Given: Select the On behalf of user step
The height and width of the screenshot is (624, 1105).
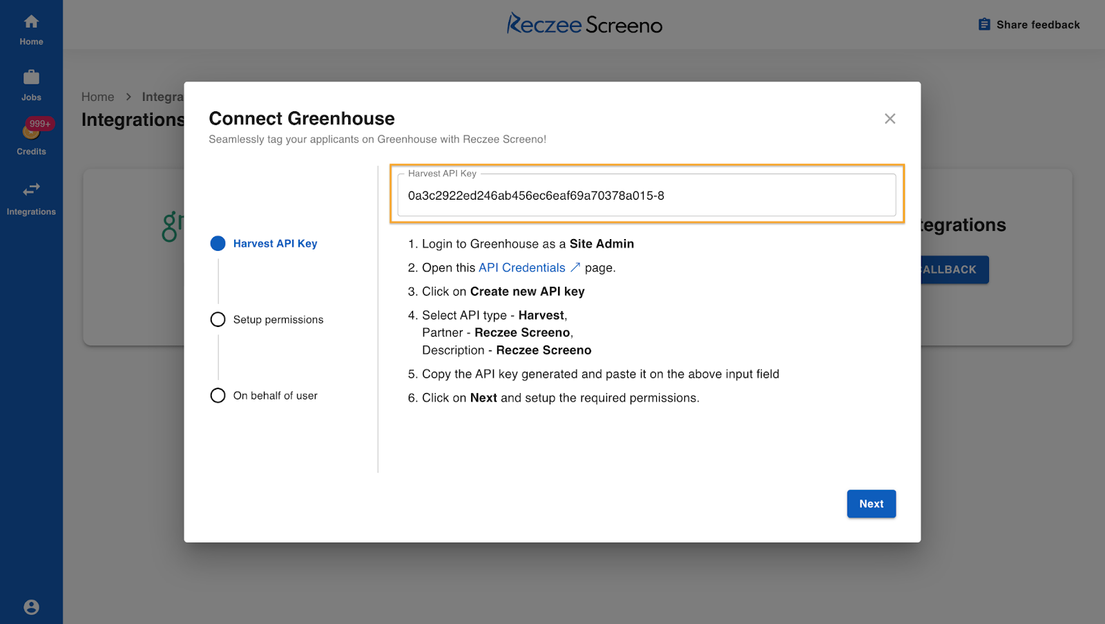Looking at the screenshot, I should [264, 395].
